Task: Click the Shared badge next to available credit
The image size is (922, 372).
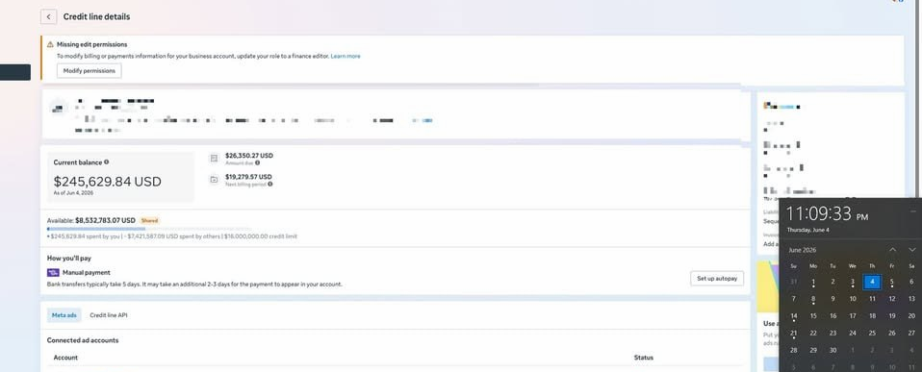Action: [x=149, y=220]
